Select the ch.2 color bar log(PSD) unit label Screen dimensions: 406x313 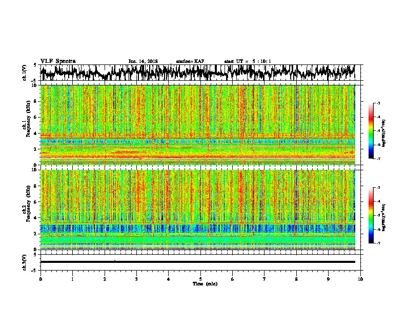coord(384,218)
